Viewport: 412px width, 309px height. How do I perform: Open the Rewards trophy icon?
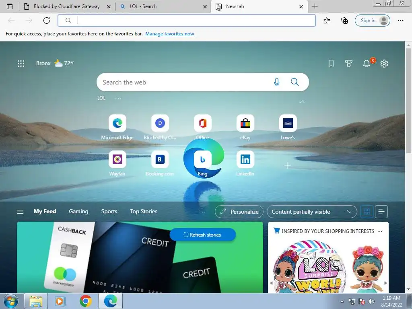(x=349, y=63)
